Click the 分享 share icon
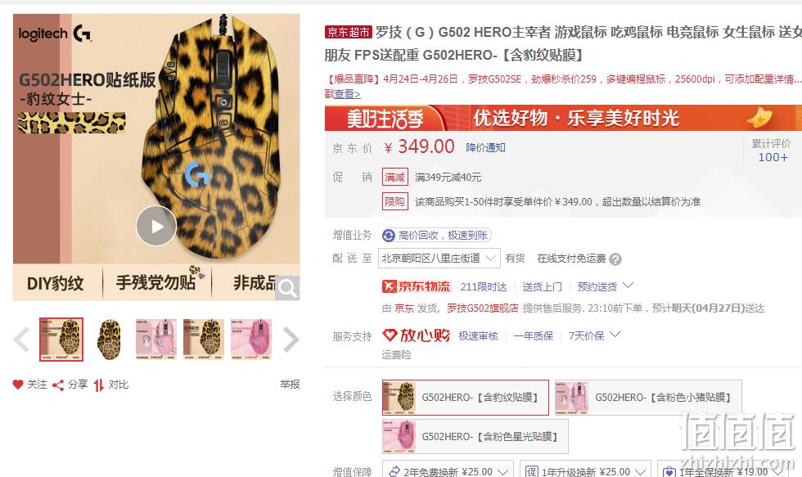This screenshot has height=477, width=802. click(x=58, y=385)
